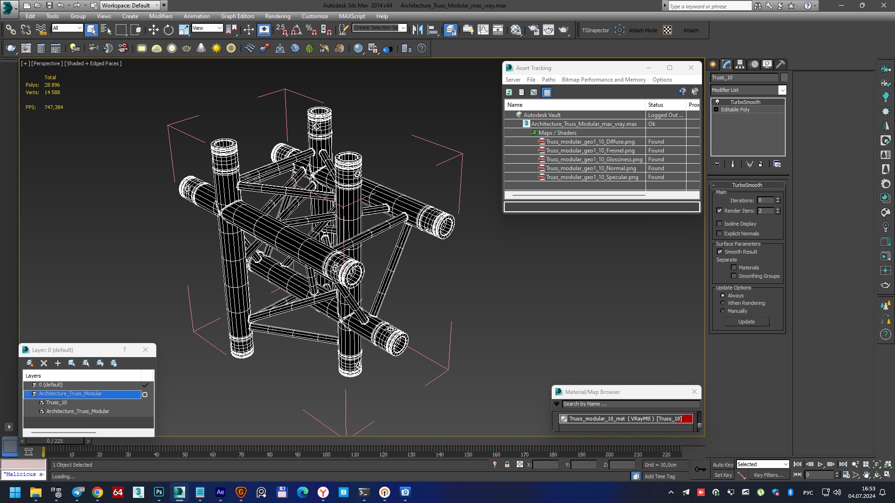
Task: Collapse Architecture_Truss_Modular layer tree
Action: (x=27, y=394)
